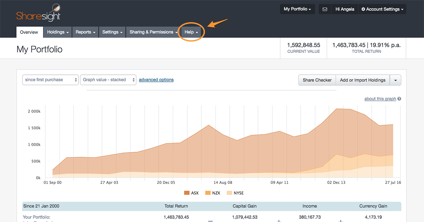
Task: Open the Settings menu
Action: click(x=112, y=32)
